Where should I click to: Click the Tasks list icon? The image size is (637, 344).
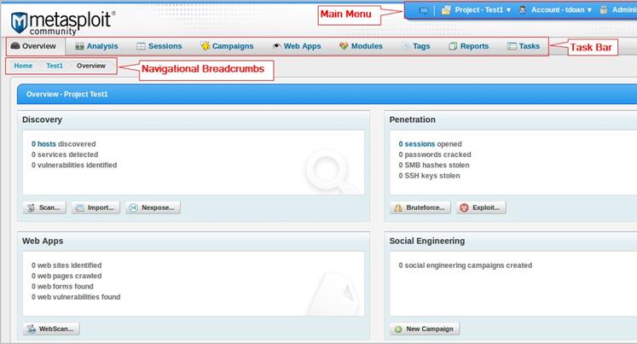pos(512,46)
